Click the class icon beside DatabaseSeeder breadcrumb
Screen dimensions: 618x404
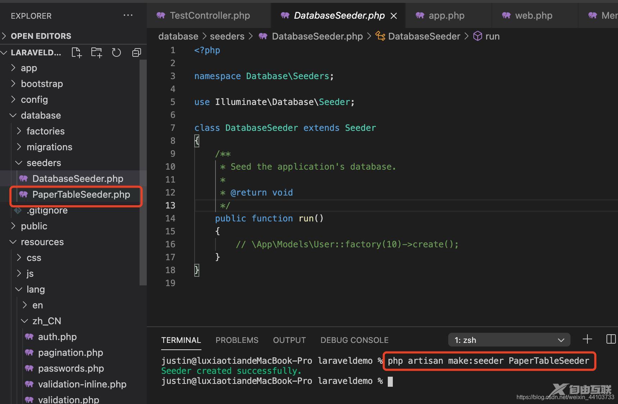(380, 36)
